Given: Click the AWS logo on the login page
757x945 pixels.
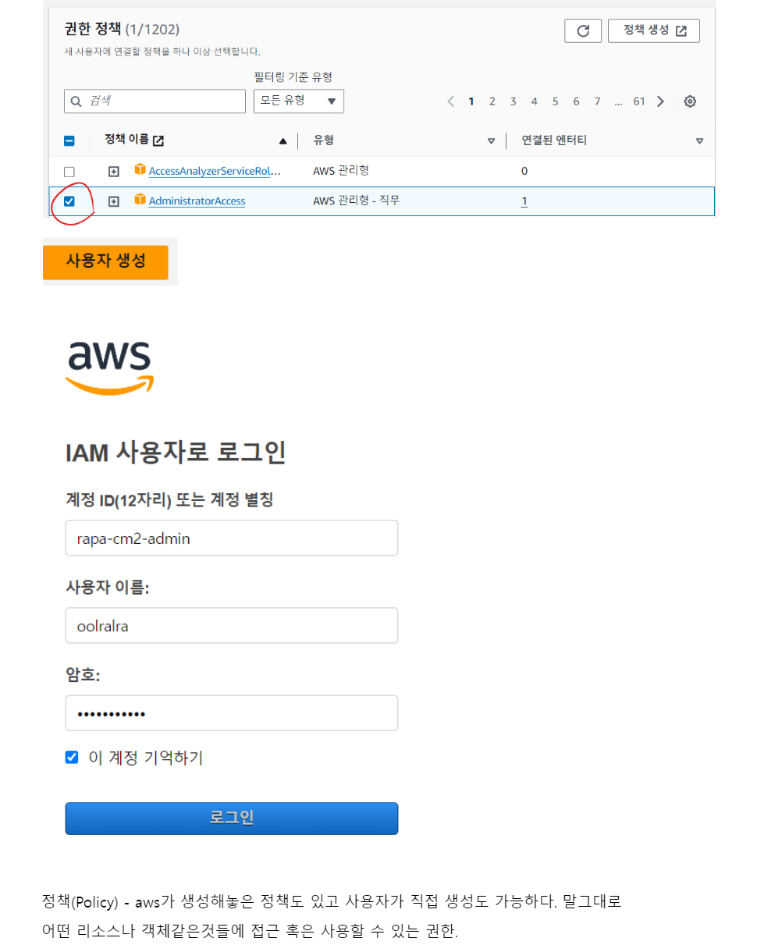Looking at the screenshot, I should coord(109,368).
